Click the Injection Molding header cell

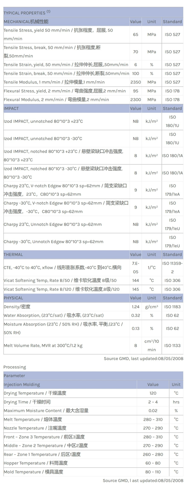[22, 385]
